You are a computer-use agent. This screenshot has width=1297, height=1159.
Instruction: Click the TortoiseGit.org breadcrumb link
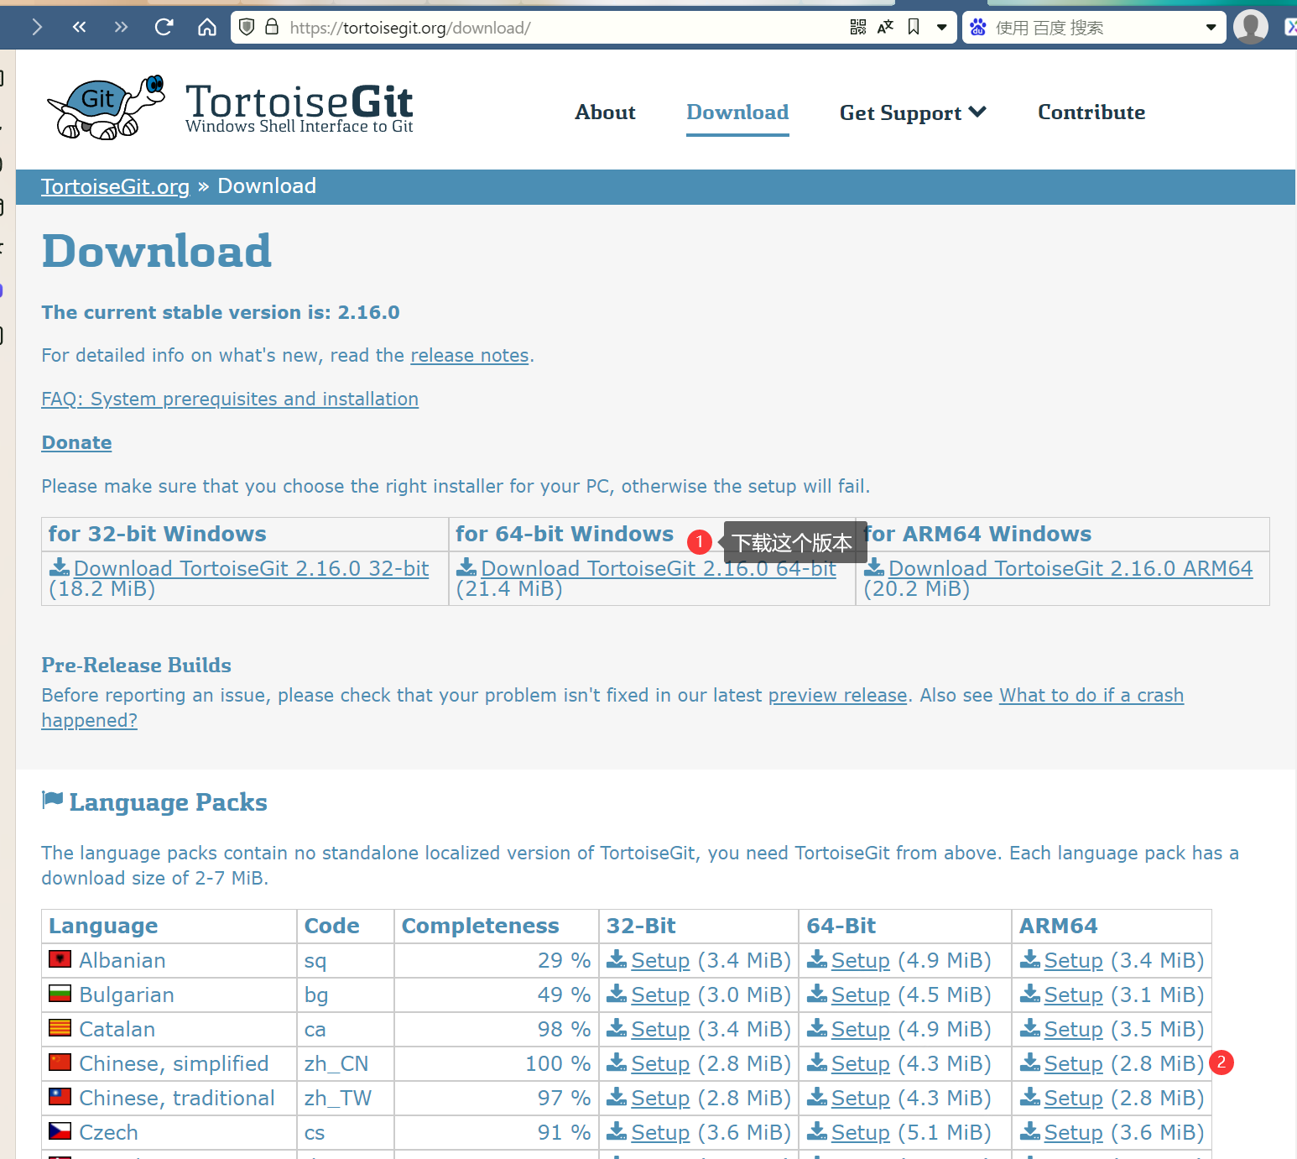click(115, 186)
